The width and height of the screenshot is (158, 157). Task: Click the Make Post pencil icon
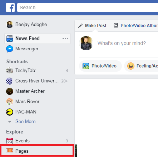80,26
